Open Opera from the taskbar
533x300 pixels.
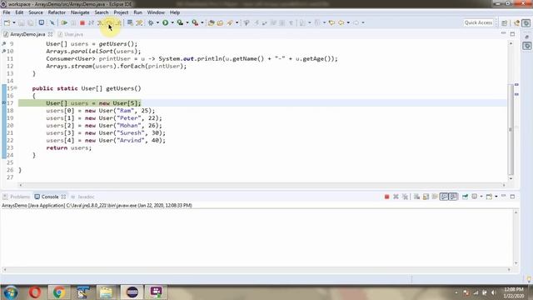coord(35,292)
